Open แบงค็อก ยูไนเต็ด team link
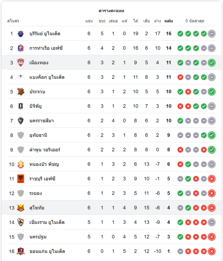223x261 pixels. click(47, 77)
